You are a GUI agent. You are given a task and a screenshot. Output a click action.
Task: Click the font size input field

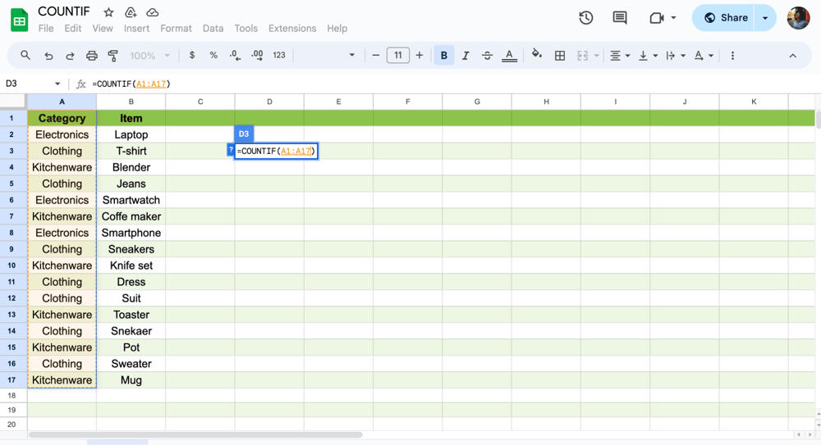coord(397,56)
